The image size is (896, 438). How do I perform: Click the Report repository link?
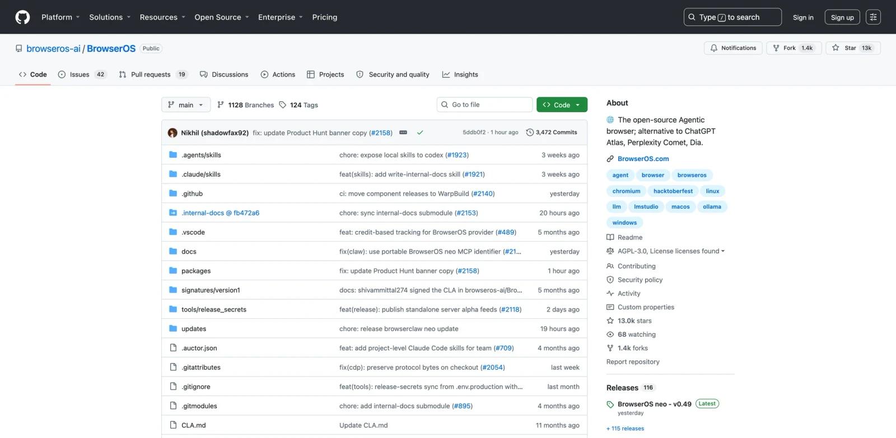tap(633, 362)
